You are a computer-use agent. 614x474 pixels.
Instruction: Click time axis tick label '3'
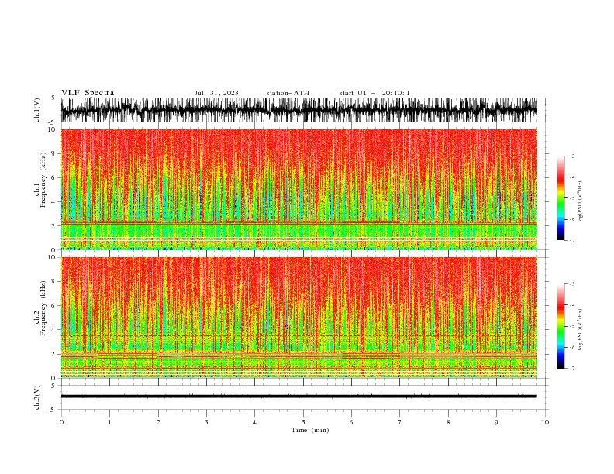206,422
